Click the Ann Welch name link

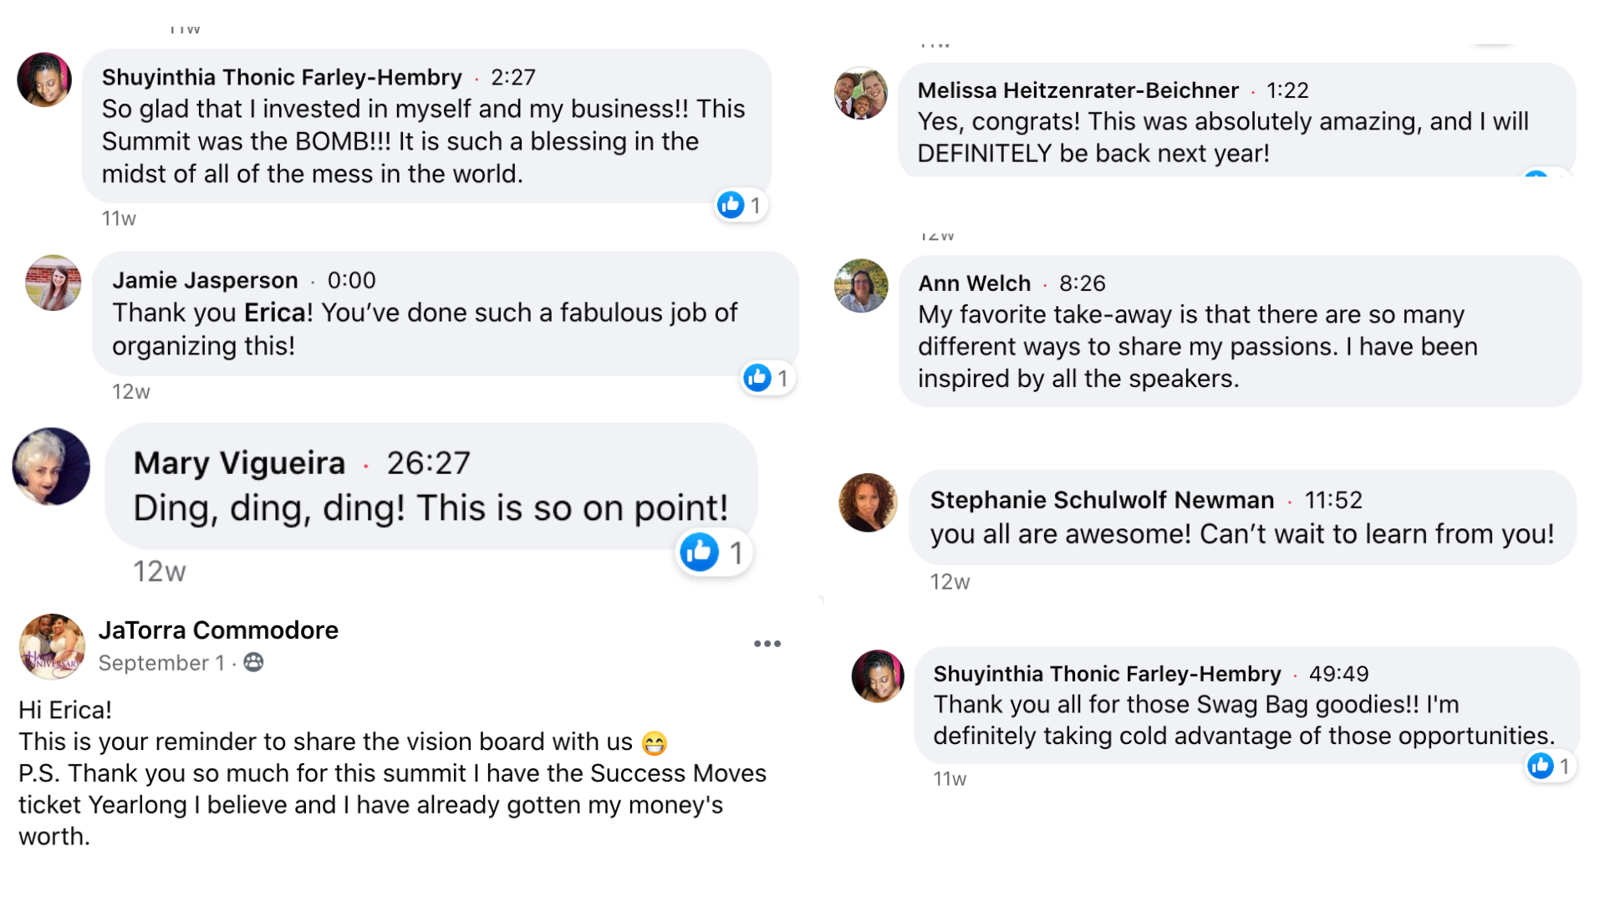coord(974,283)
